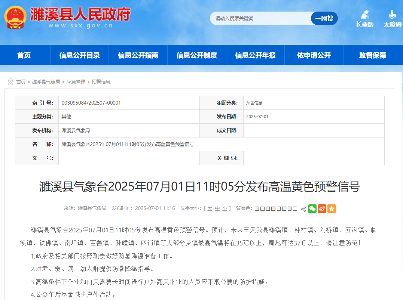Set font size to 大
The image size is (403, 300).
(210, 208)
